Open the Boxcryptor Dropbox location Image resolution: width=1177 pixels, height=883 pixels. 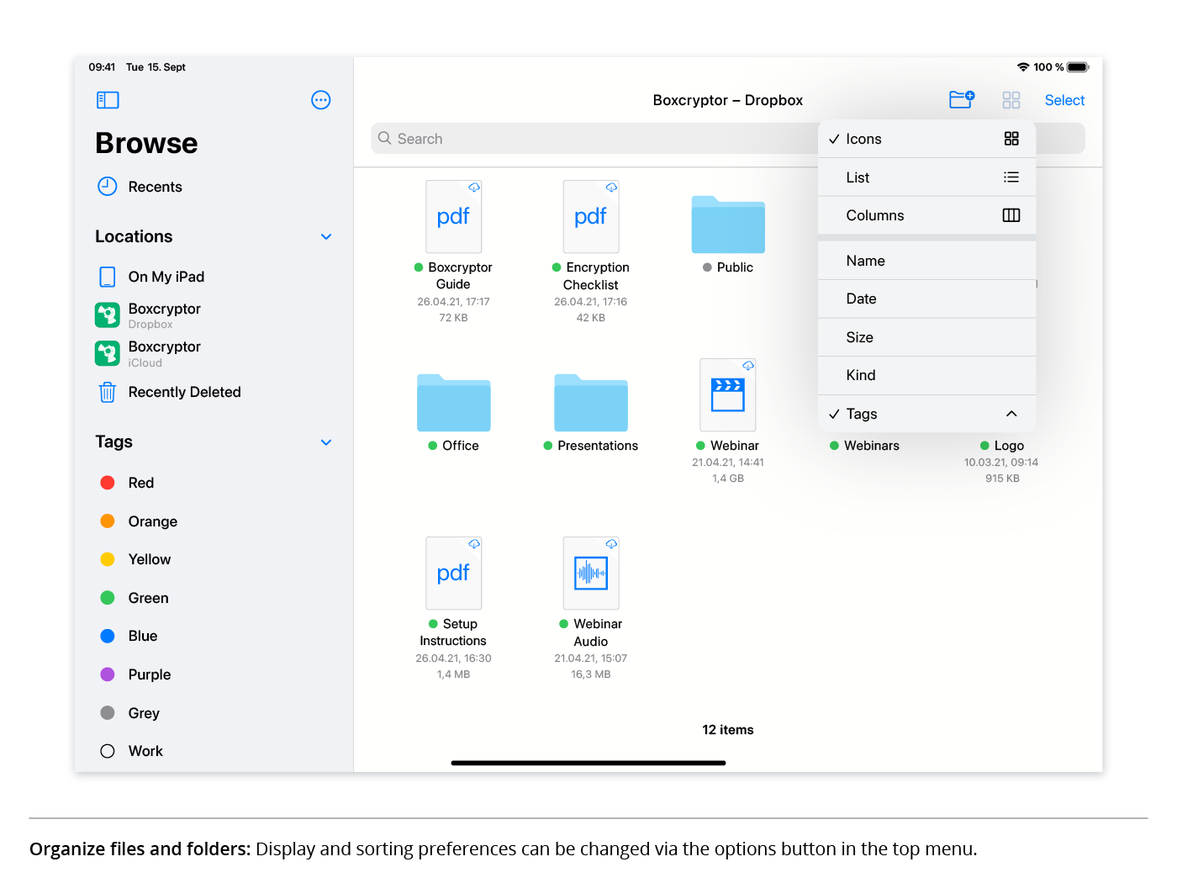148,315
